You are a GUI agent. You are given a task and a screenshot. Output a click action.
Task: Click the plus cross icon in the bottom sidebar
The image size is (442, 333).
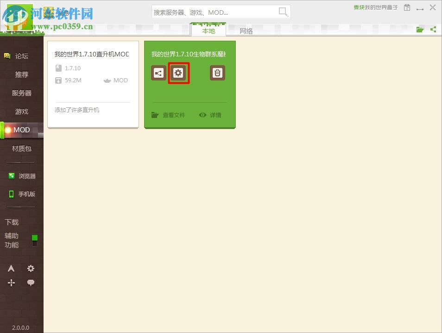pyautogui.click(x=11, y=283)
